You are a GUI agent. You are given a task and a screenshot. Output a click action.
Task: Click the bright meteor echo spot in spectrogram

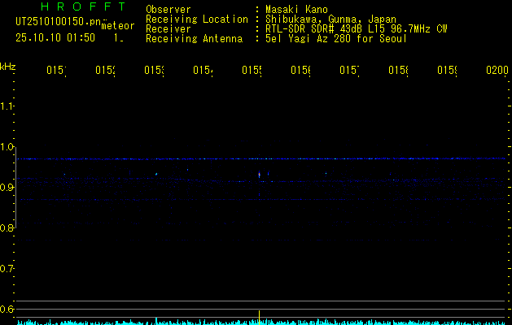[260, 174]
